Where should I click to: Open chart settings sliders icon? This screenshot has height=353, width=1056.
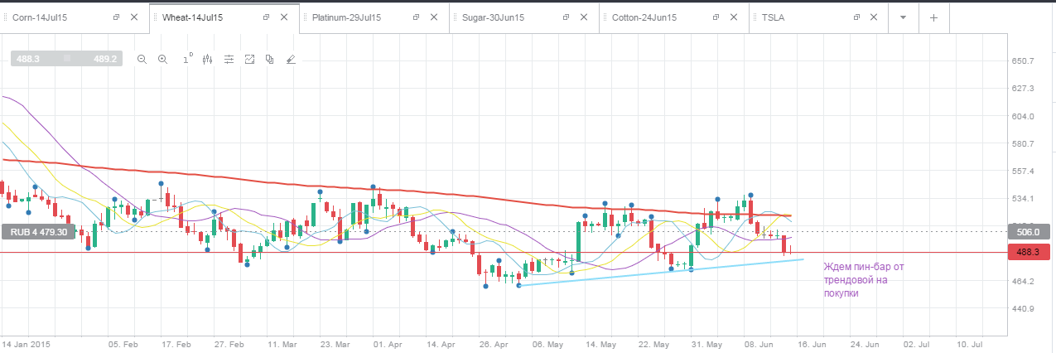[229, 59]
